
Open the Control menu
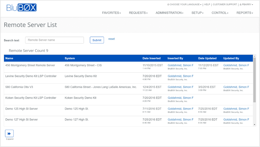[220, 13]
